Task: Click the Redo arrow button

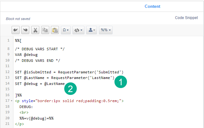Action: (x=25, y=30)
